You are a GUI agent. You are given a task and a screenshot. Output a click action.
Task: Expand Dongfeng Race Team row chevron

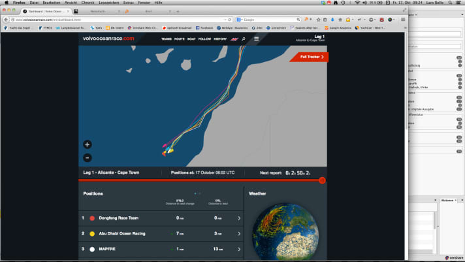click(239, 218)
